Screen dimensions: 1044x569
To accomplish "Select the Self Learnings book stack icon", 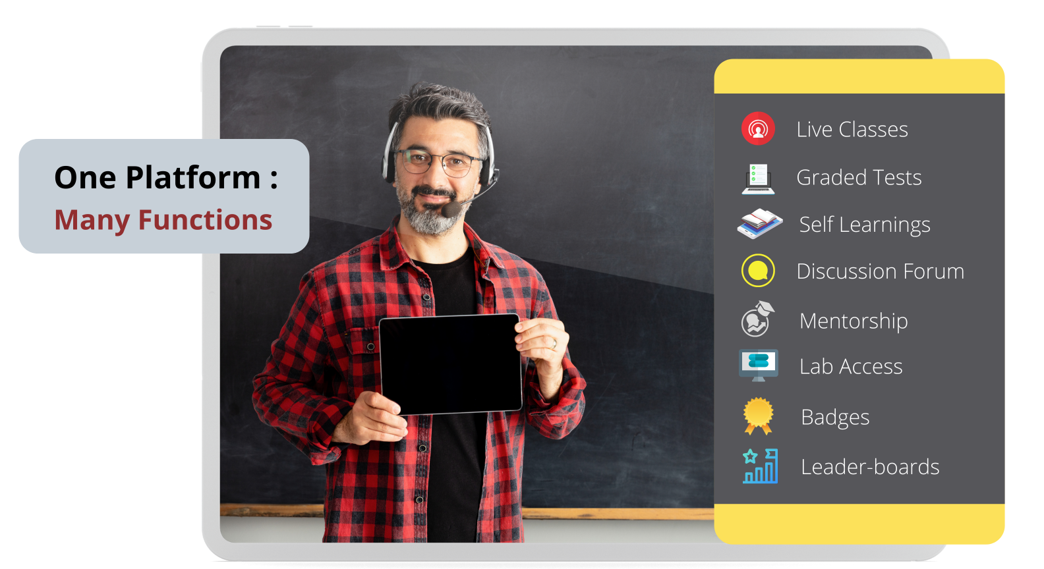I will tap(759, 224).
